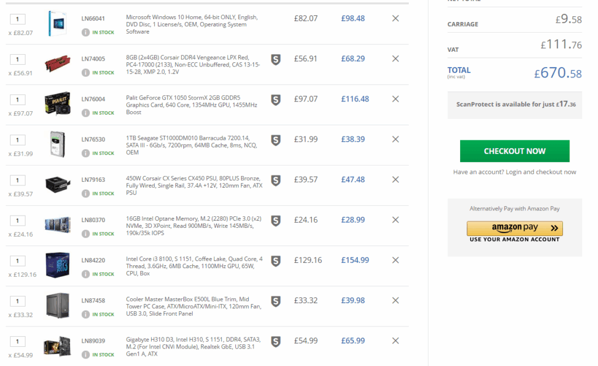Viewport: 598px width, 366px height.
Task: Pay using the Amazon Pay button
Action: [514, 228]
